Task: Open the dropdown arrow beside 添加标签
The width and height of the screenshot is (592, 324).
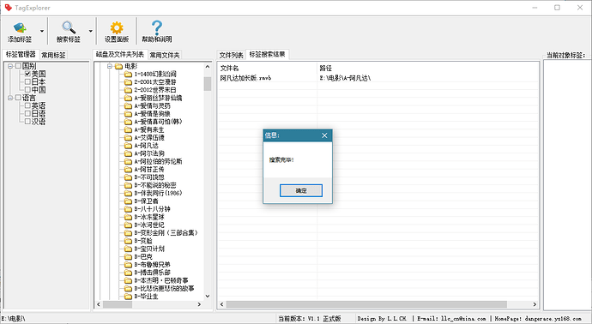Action: [x=42, y=32]
